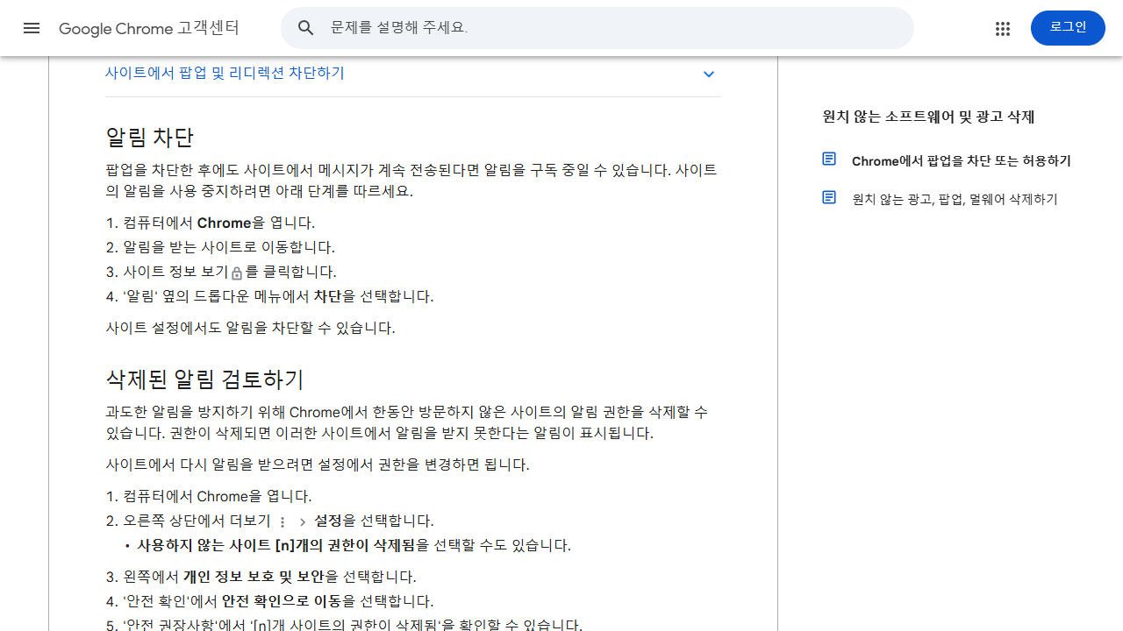Click the 삭제된 알림 검토하기 heading
The width and height of the screenshot is (1123, 631).
[x=204, y=379]
